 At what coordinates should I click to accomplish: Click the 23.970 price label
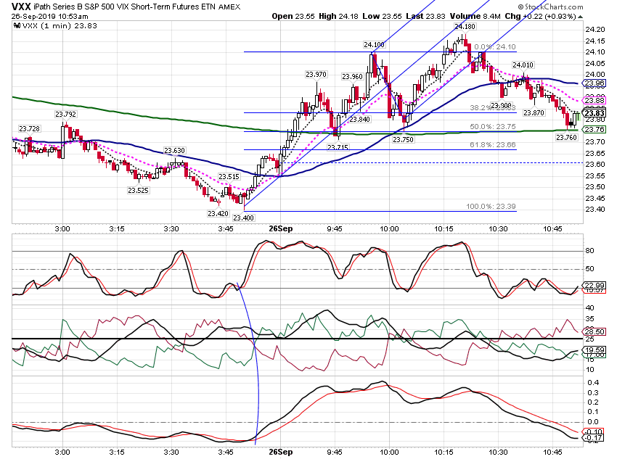click(316, 74)
